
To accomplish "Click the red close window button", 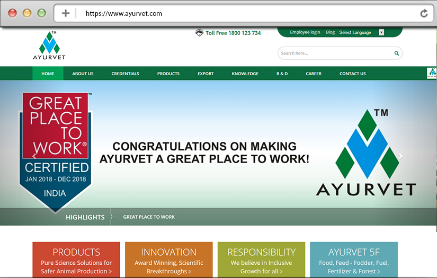I will tap(12, 13).
